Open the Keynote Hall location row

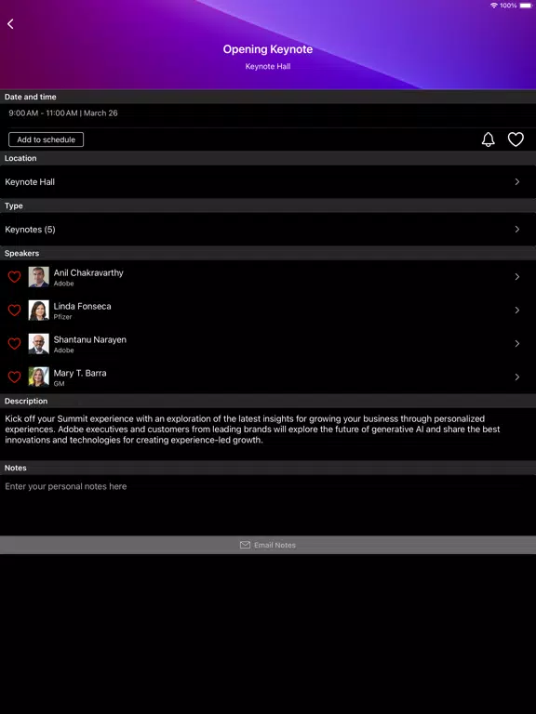click(x=268, y=181)
